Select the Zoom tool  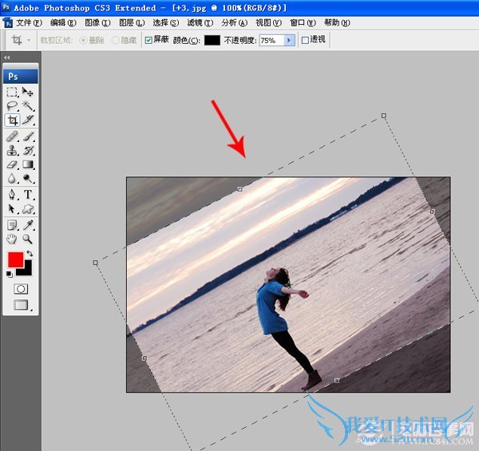(28, 239)
